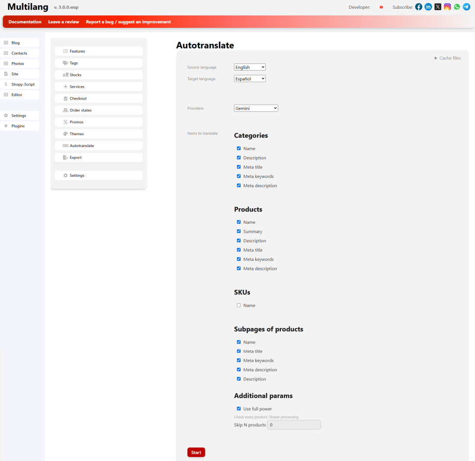The width and height of the screenshot is (475, 461).
Task: Click the red Start button
Action: pos(196,453)
